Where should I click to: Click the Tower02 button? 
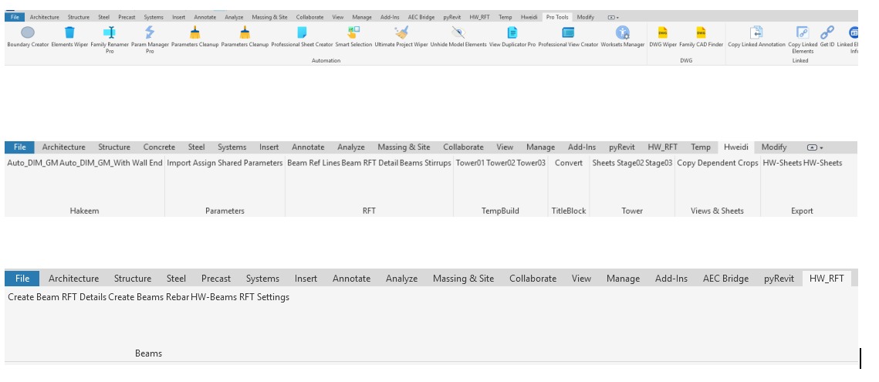click(x=500, y=163)
